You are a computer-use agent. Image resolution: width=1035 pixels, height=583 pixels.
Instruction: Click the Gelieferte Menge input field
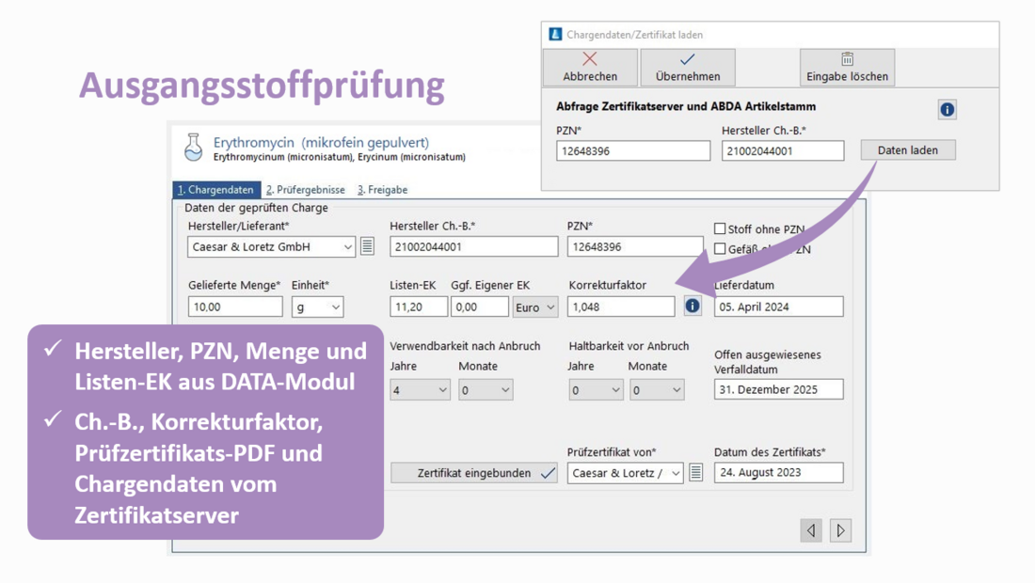tap(234, 307)
